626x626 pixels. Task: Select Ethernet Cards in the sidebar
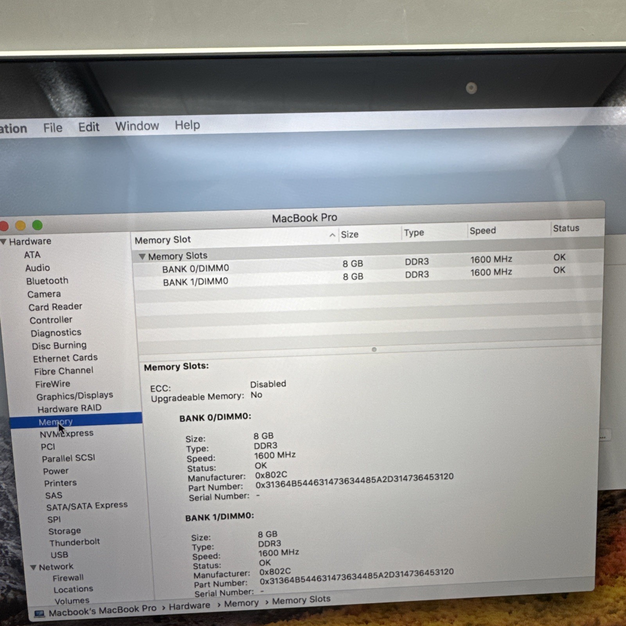pos(65,358)
